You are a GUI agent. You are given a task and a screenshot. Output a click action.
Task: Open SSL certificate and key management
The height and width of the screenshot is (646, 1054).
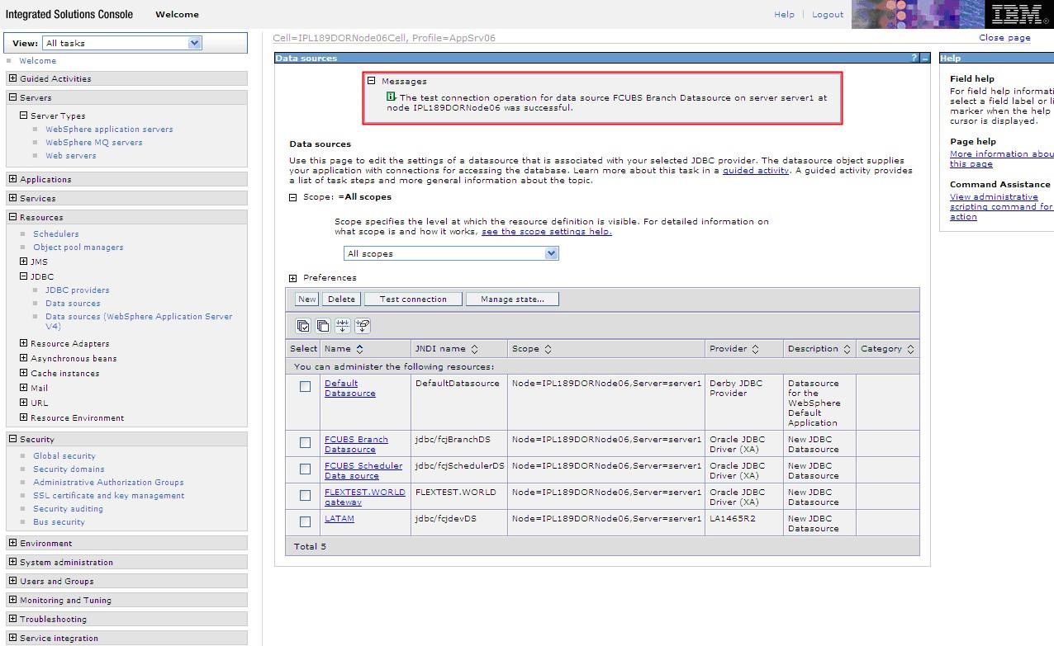[108, 495]
